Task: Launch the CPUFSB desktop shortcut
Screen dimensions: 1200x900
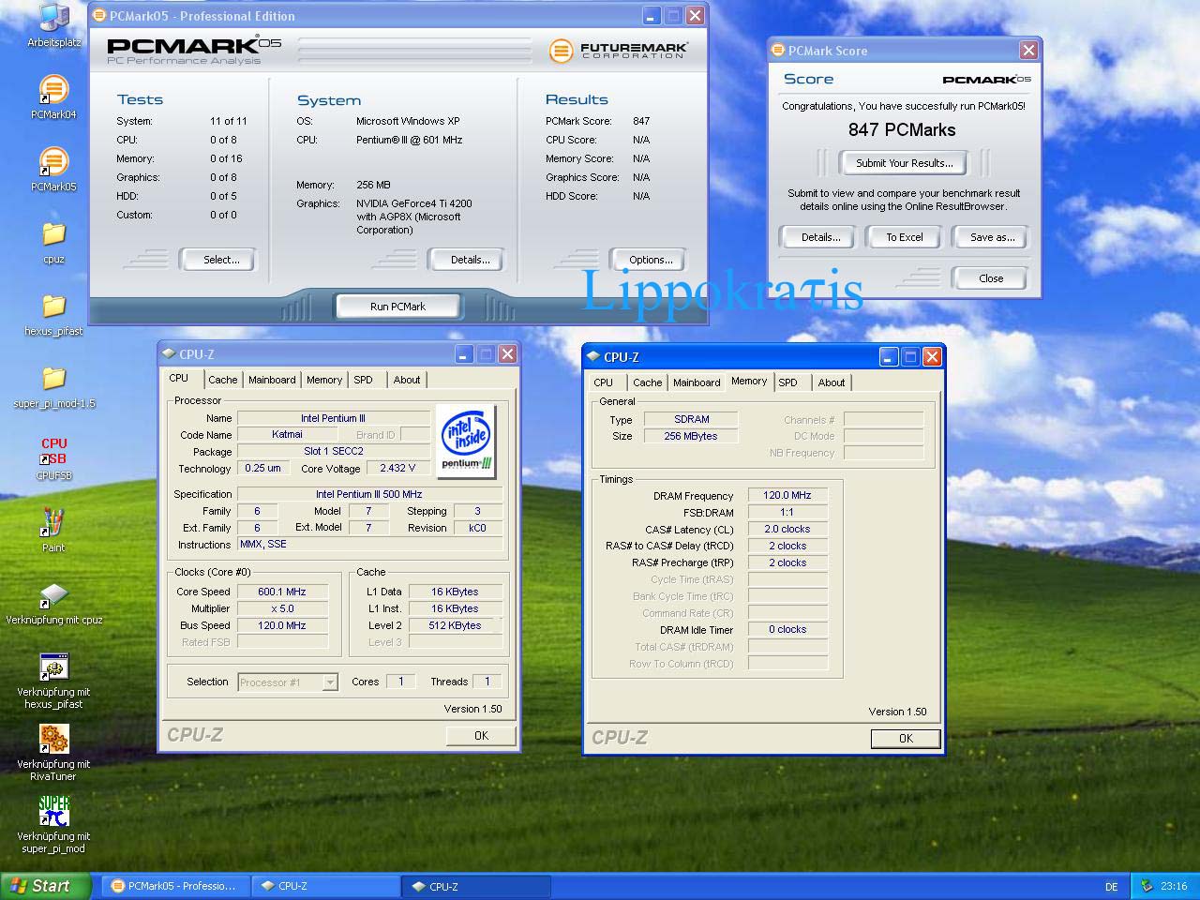Action: pos(53,458)
